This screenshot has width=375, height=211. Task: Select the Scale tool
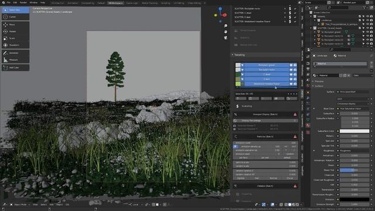click(16, 38)
